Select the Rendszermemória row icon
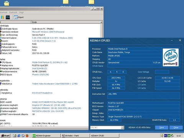This screenshot has width=184, height=138. (0, 72)
